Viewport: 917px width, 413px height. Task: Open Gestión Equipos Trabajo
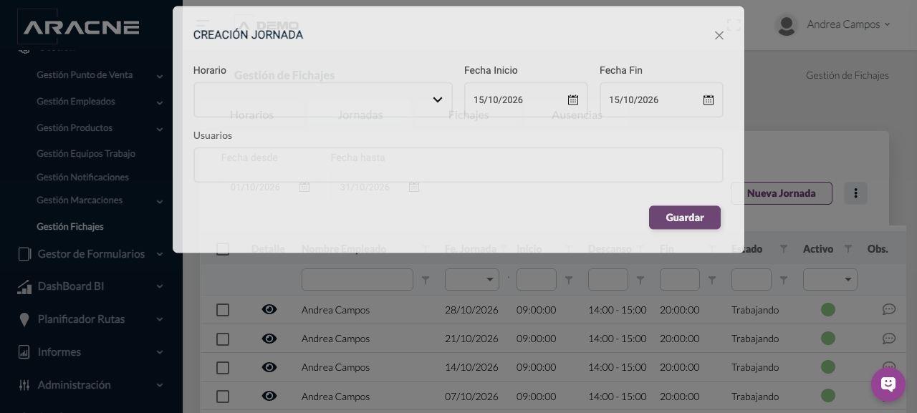86,154
